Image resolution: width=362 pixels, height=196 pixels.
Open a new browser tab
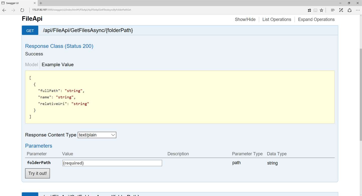pos(41,3)
